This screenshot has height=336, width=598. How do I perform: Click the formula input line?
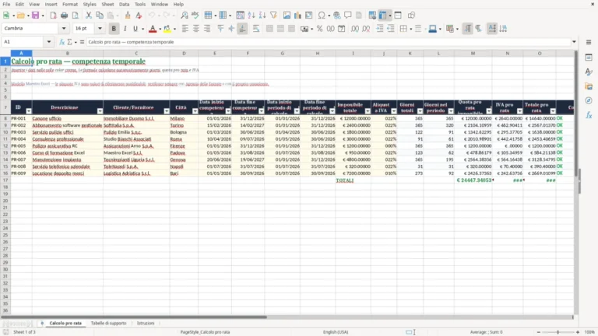[x=328, y=42]
